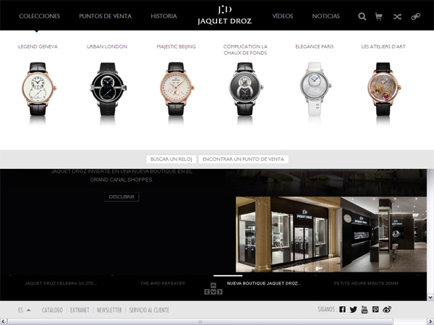434x325 pixels.
Task: Click the left arrow in slide navigator
Action: 207,292
